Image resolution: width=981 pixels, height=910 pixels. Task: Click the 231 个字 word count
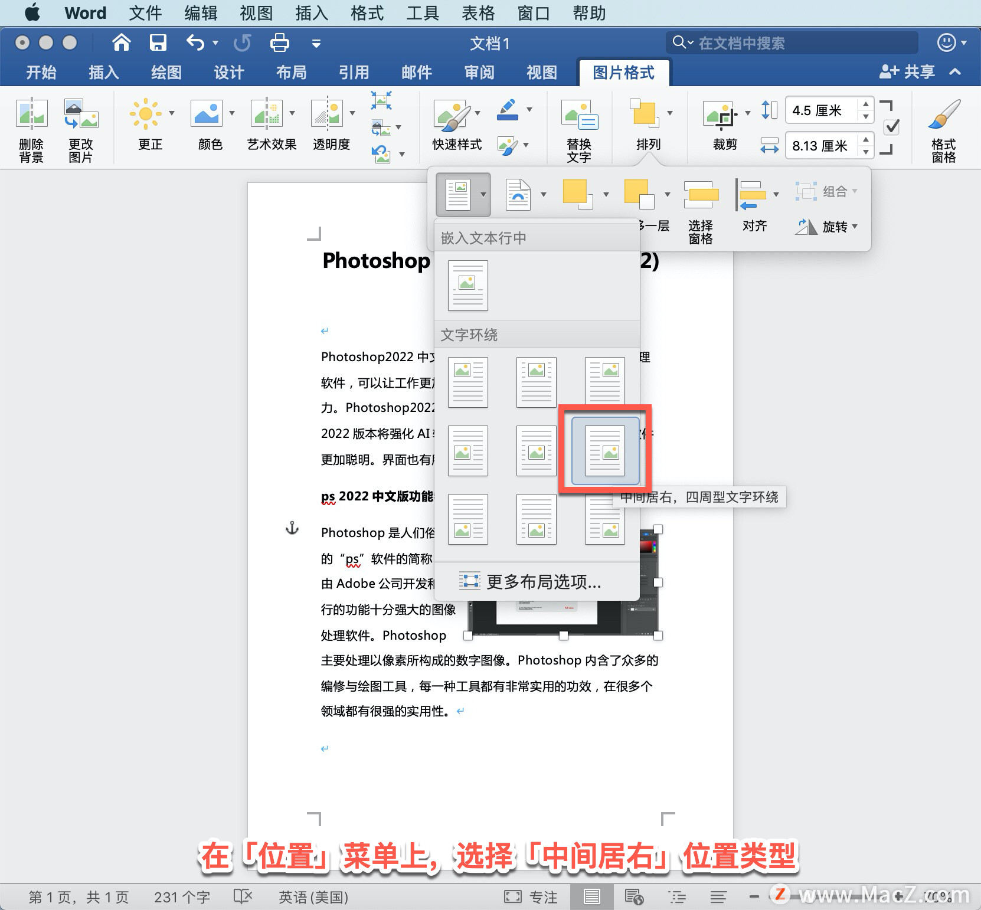point(182,898)
